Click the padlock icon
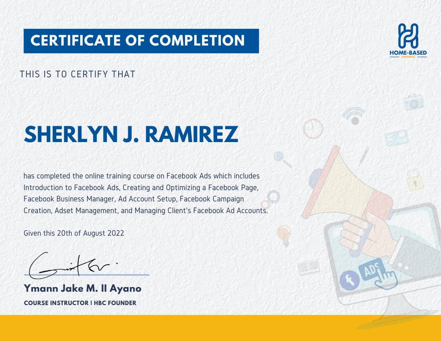Viewport: 441px width, 341px height. (x=415, y=180)
